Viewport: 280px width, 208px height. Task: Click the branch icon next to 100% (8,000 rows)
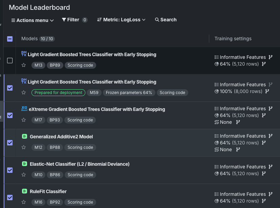pos(267,91)
